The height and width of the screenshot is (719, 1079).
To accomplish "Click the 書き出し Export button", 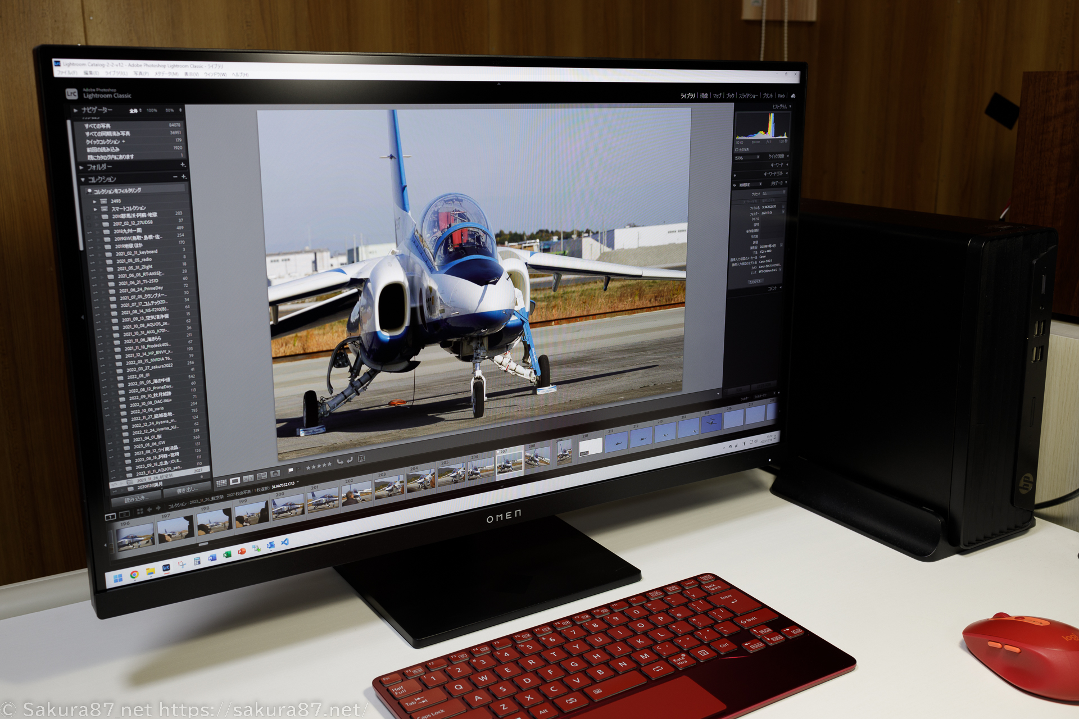I will (x=187, y=489).
